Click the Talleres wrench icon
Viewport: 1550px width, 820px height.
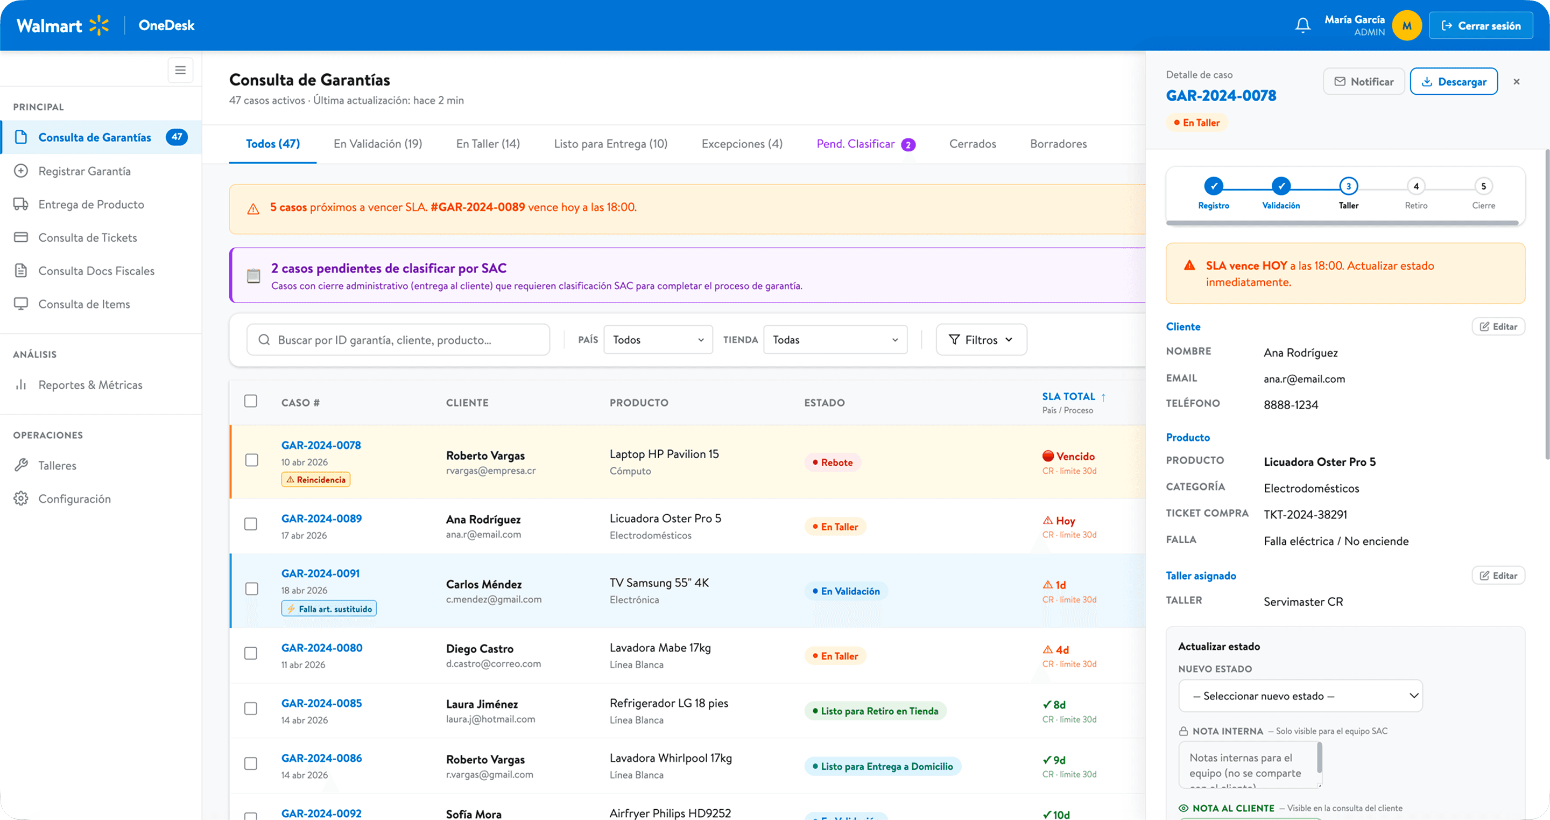click(21, 465)
